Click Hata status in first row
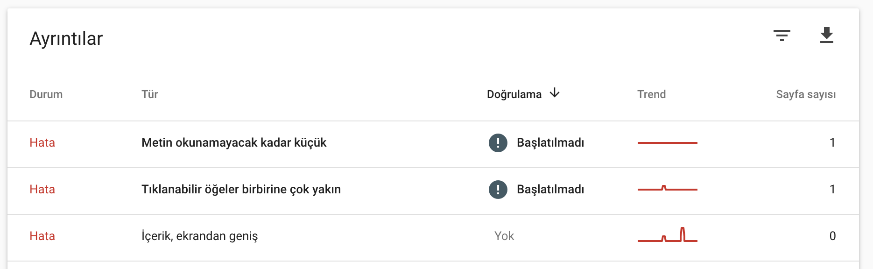The image size is (873, 269). [x=42, y=142]
